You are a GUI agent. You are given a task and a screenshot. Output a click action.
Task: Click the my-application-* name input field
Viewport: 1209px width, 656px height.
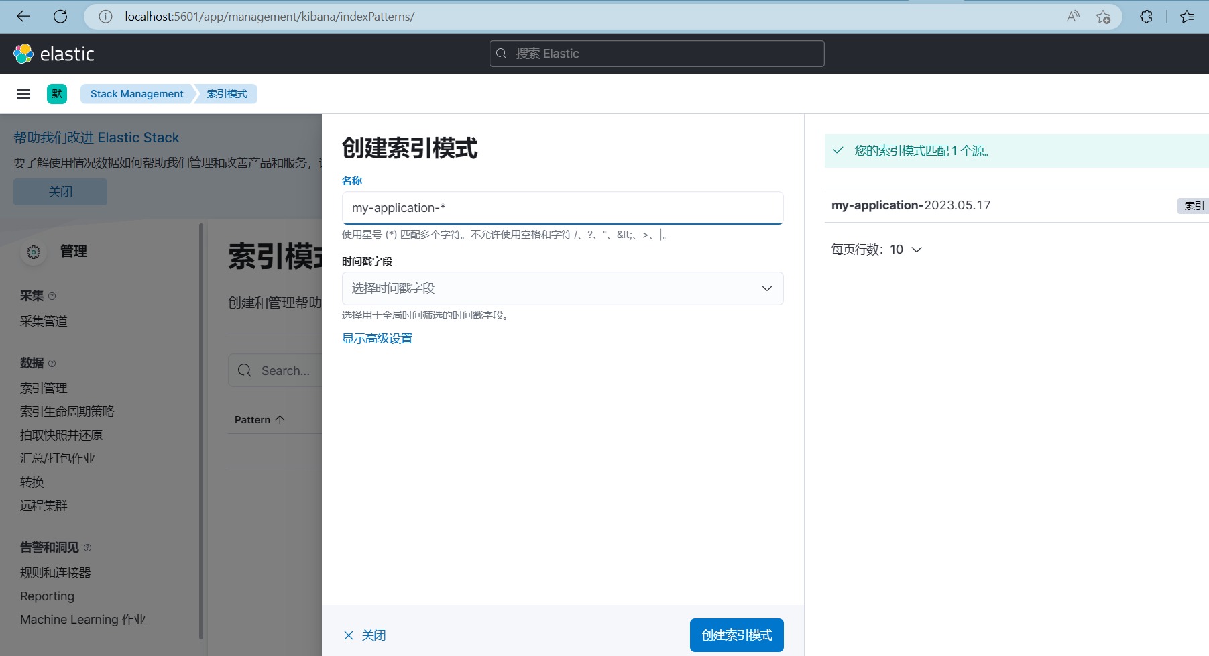(562, 207)
